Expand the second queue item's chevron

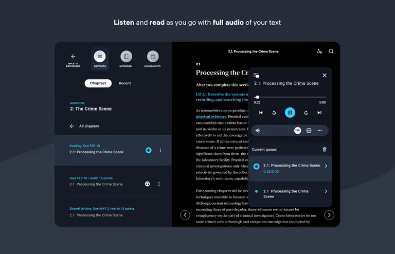pos(326,191)
